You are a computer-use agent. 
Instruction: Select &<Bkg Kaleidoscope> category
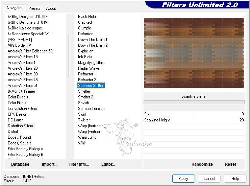click(25, 28)
